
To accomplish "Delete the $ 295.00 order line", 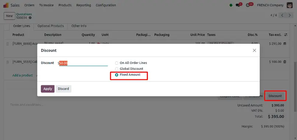I will 285,44.
